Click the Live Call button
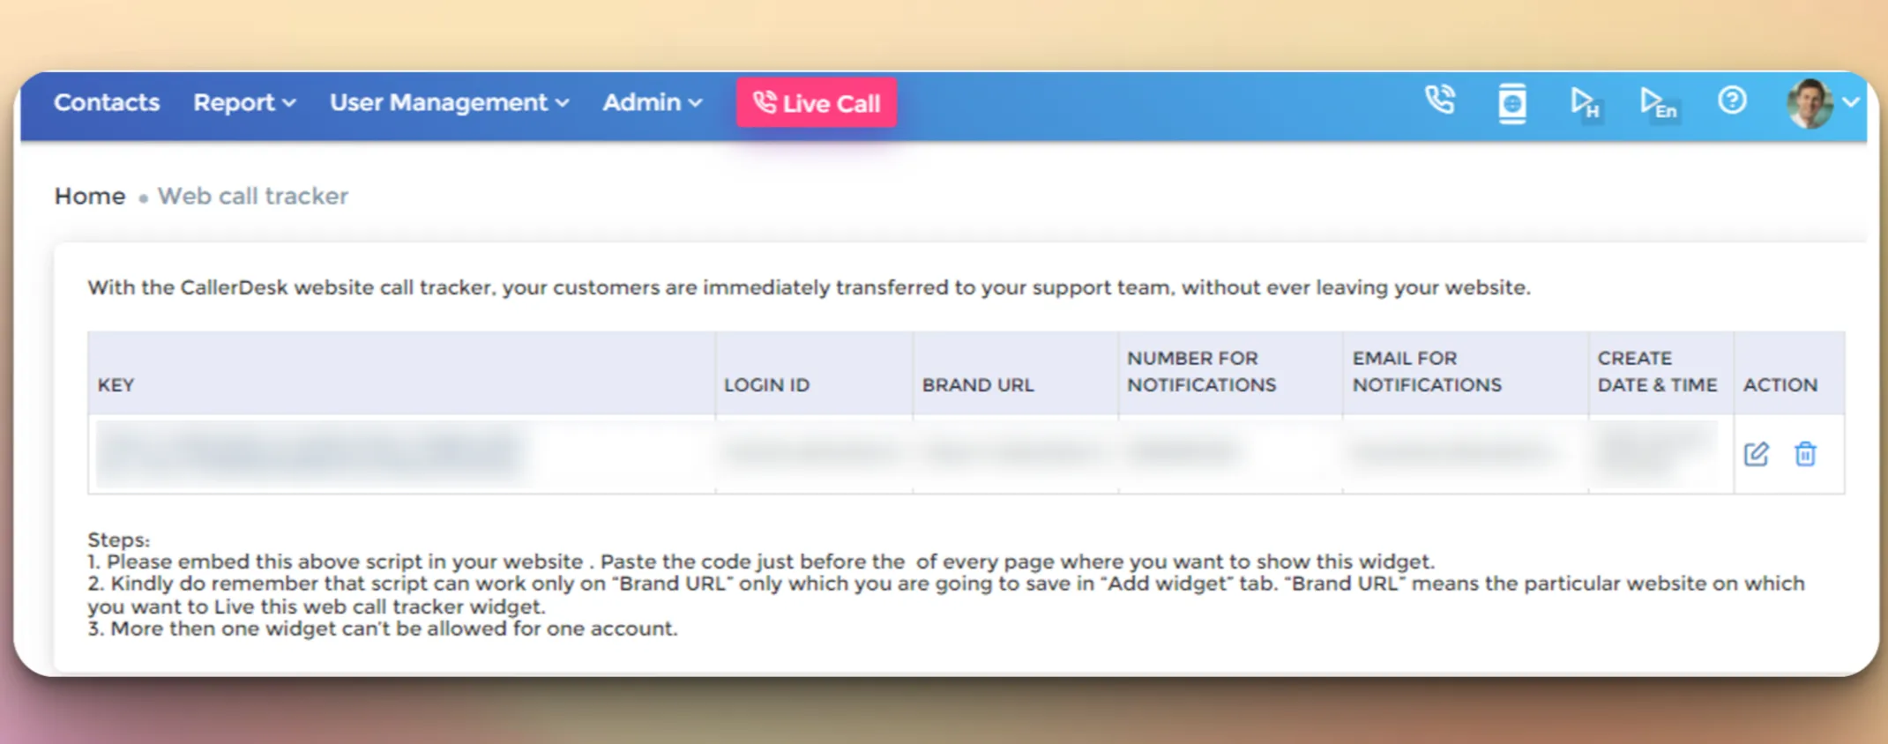 [817, 103]
